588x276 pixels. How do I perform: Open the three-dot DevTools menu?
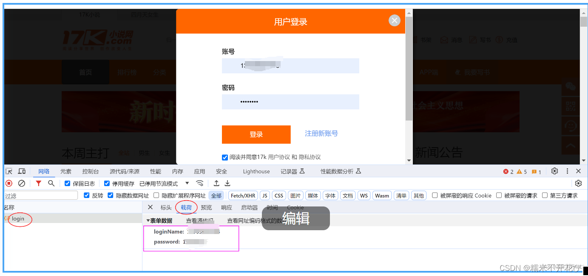pos(567,171)
